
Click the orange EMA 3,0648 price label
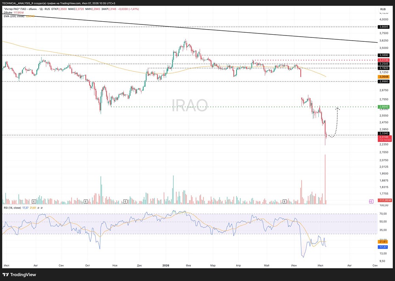tap(384, 77)
